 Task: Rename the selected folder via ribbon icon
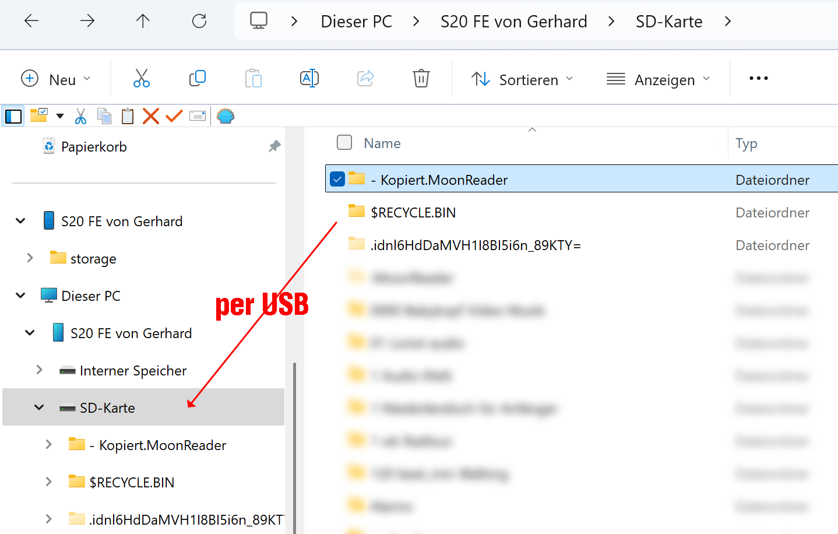click(309, 78)
